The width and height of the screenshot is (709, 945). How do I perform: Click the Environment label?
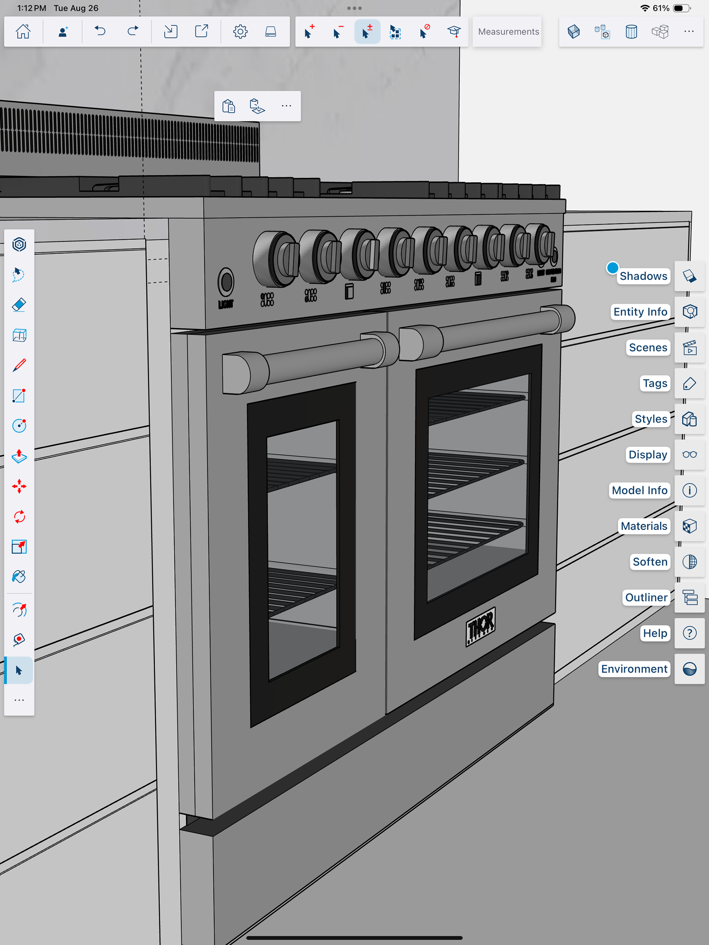pos(634,669)
